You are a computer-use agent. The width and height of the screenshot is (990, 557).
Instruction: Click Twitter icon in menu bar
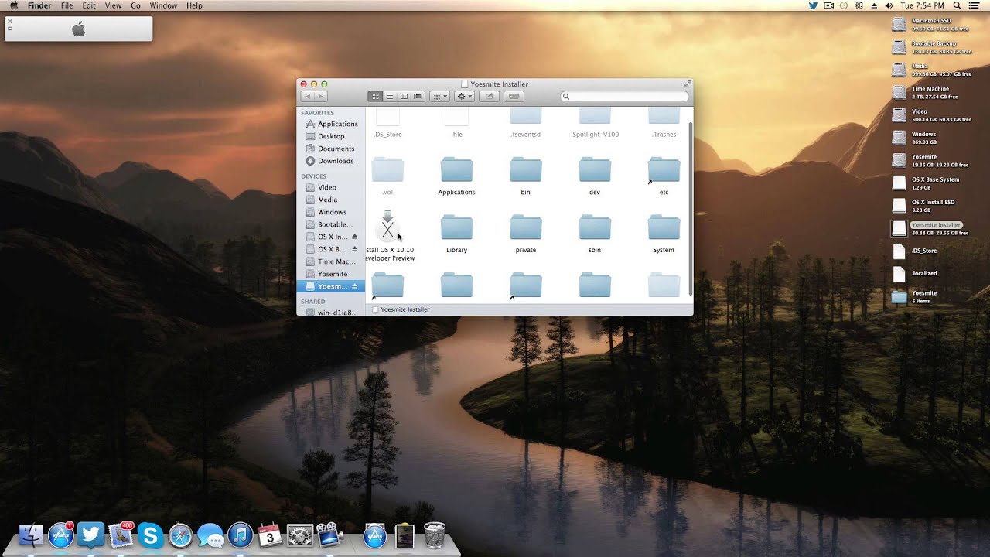click(814, 5)
